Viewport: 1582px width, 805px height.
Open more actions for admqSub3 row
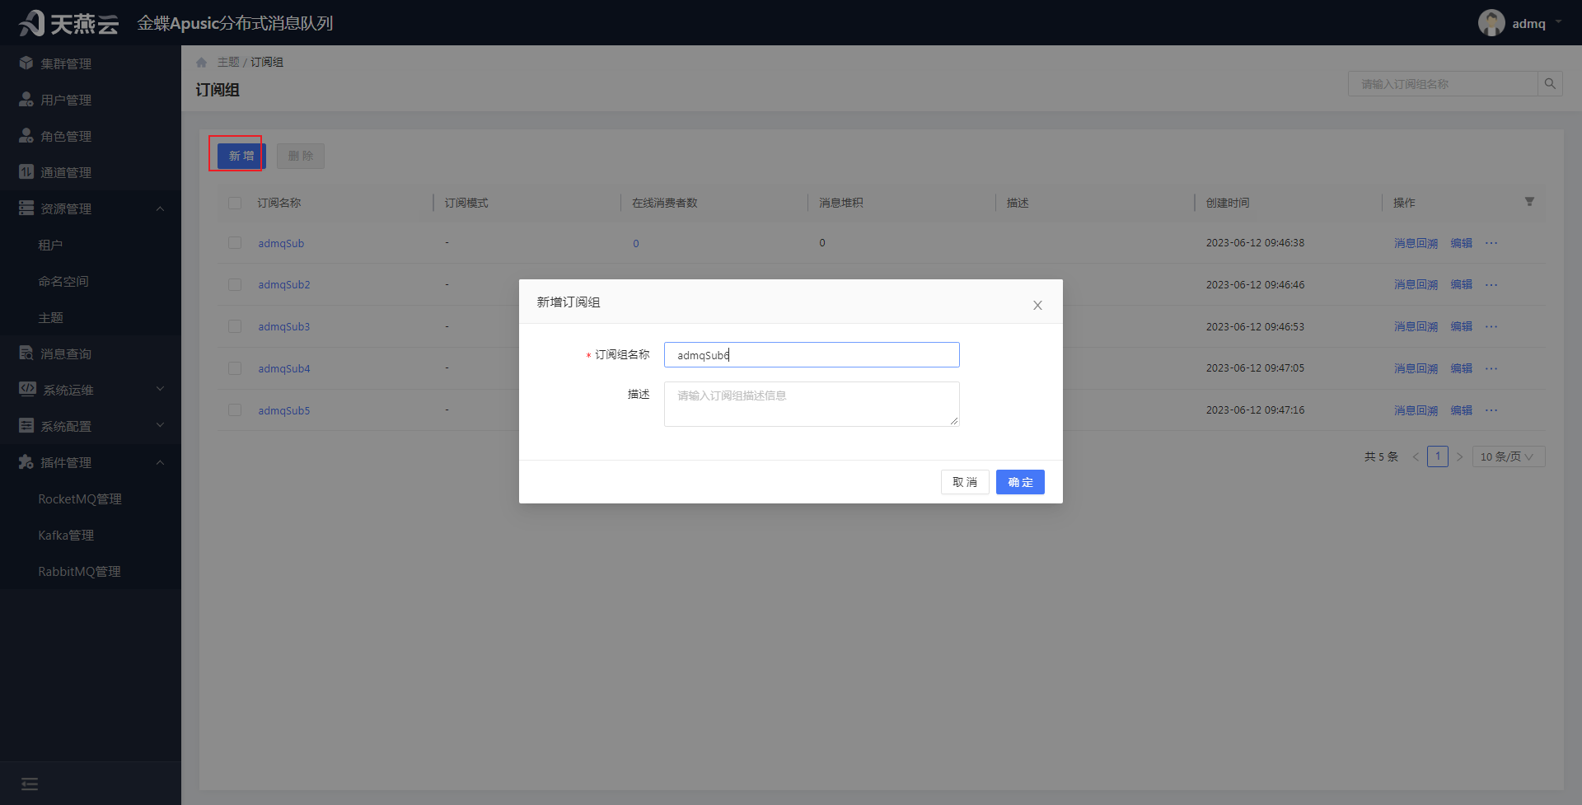pos(1491,326)
